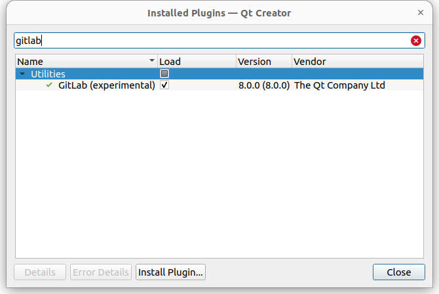Open plugin Details
This screenshot has width=439, height=294.
click(39, 272)
